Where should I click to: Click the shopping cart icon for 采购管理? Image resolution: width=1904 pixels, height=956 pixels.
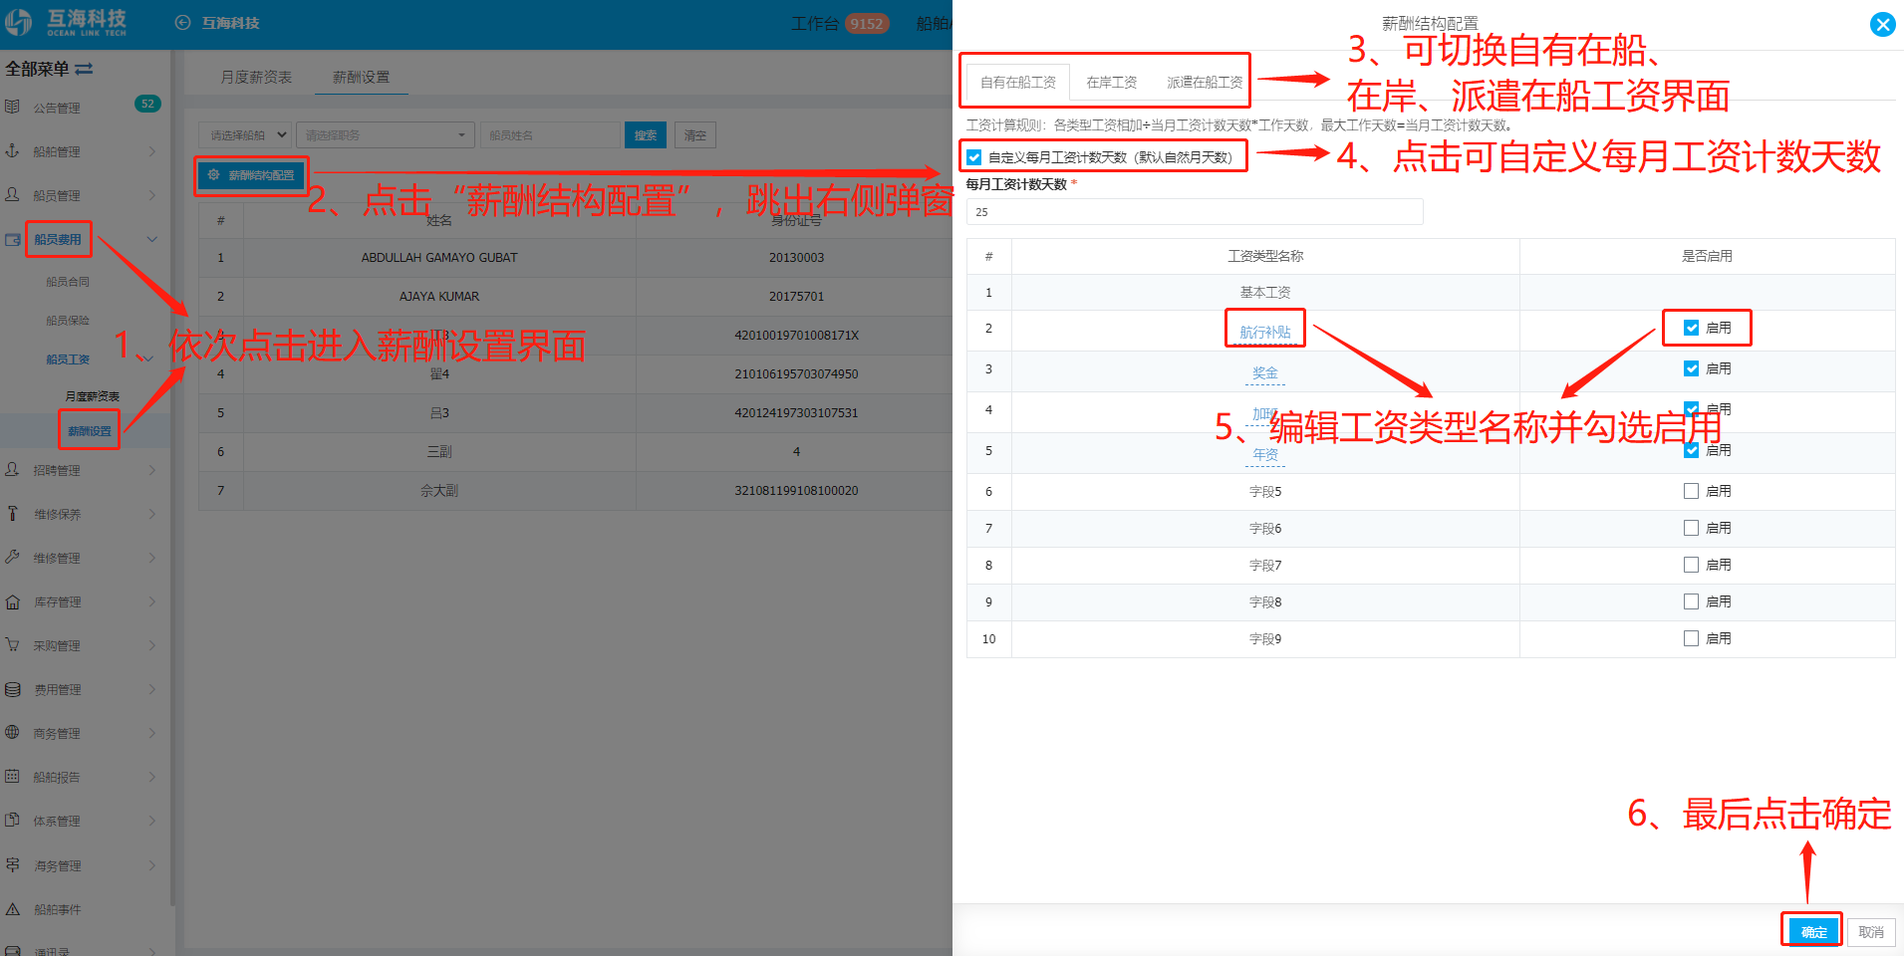point(12,644)
